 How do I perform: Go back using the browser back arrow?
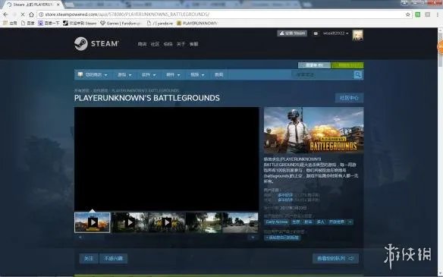[x=5, y=14]
